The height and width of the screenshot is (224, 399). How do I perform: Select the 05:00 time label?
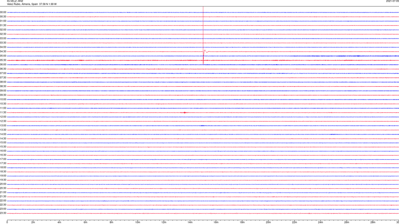(3, 56)
